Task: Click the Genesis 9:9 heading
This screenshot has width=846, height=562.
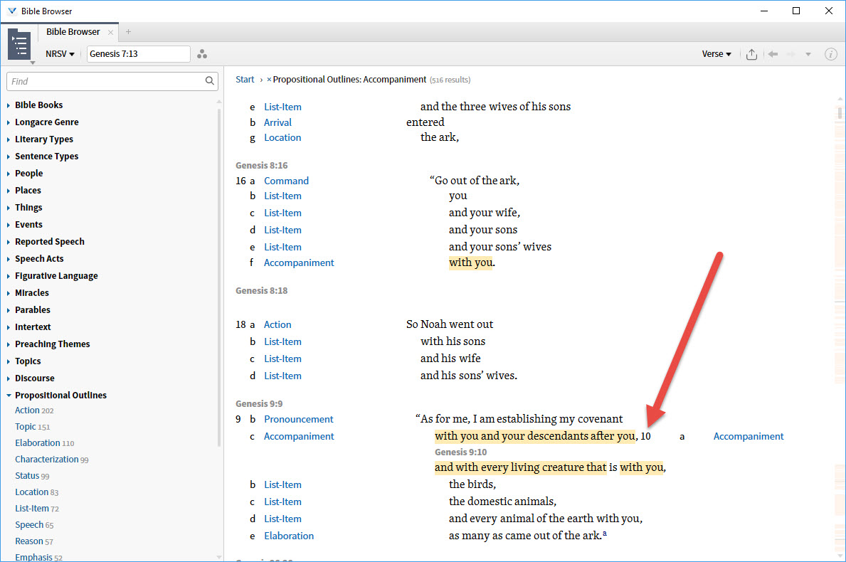Action: click(259, 404)
